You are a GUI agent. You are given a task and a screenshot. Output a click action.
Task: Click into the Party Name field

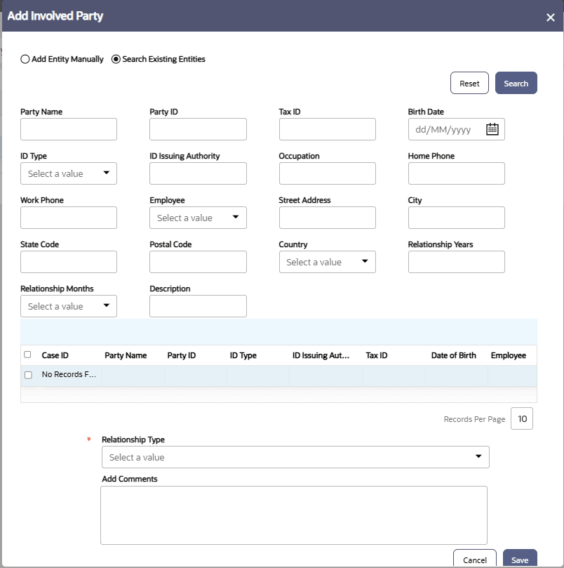68,129
